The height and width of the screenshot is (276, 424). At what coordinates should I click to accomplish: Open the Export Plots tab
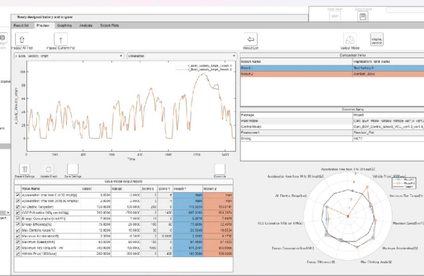pos(110,25)
